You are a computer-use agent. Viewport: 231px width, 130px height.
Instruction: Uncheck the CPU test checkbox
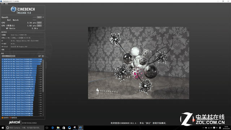pyautogui.click(x=43, y=23)
